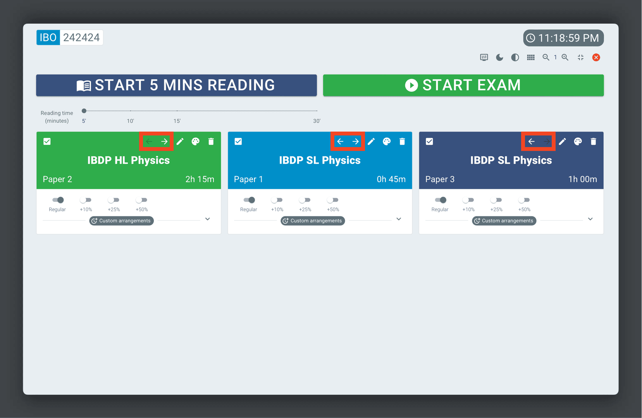
Task: Exit fullscreen with the collapse icon
Action: tap(580, 57)
